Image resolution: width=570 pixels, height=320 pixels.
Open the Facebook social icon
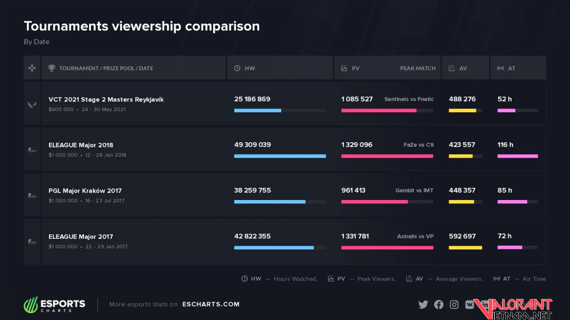tap(439, 304)
